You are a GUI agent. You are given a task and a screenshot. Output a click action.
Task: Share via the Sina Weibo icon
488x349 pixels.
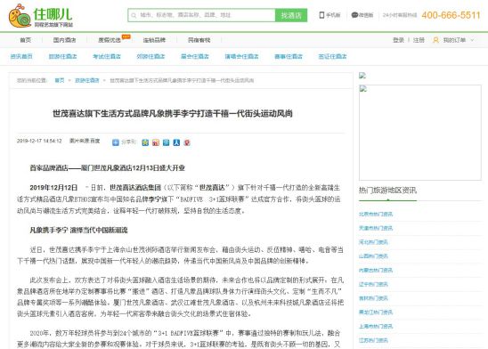(156, 142)
